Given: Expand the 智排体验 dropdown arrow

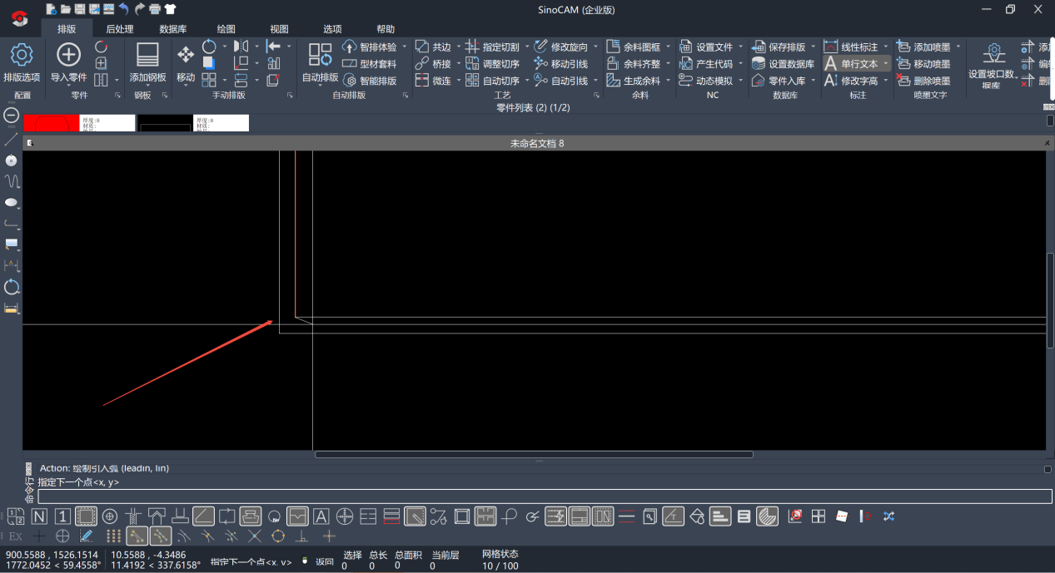Looking at the screenshot, I should click(x=405, y=47).
